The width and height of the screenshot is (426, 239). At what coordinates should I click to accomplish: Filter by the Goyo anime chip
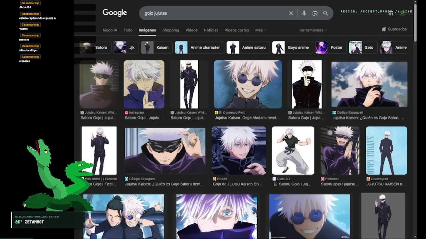[x=292, y=47]
